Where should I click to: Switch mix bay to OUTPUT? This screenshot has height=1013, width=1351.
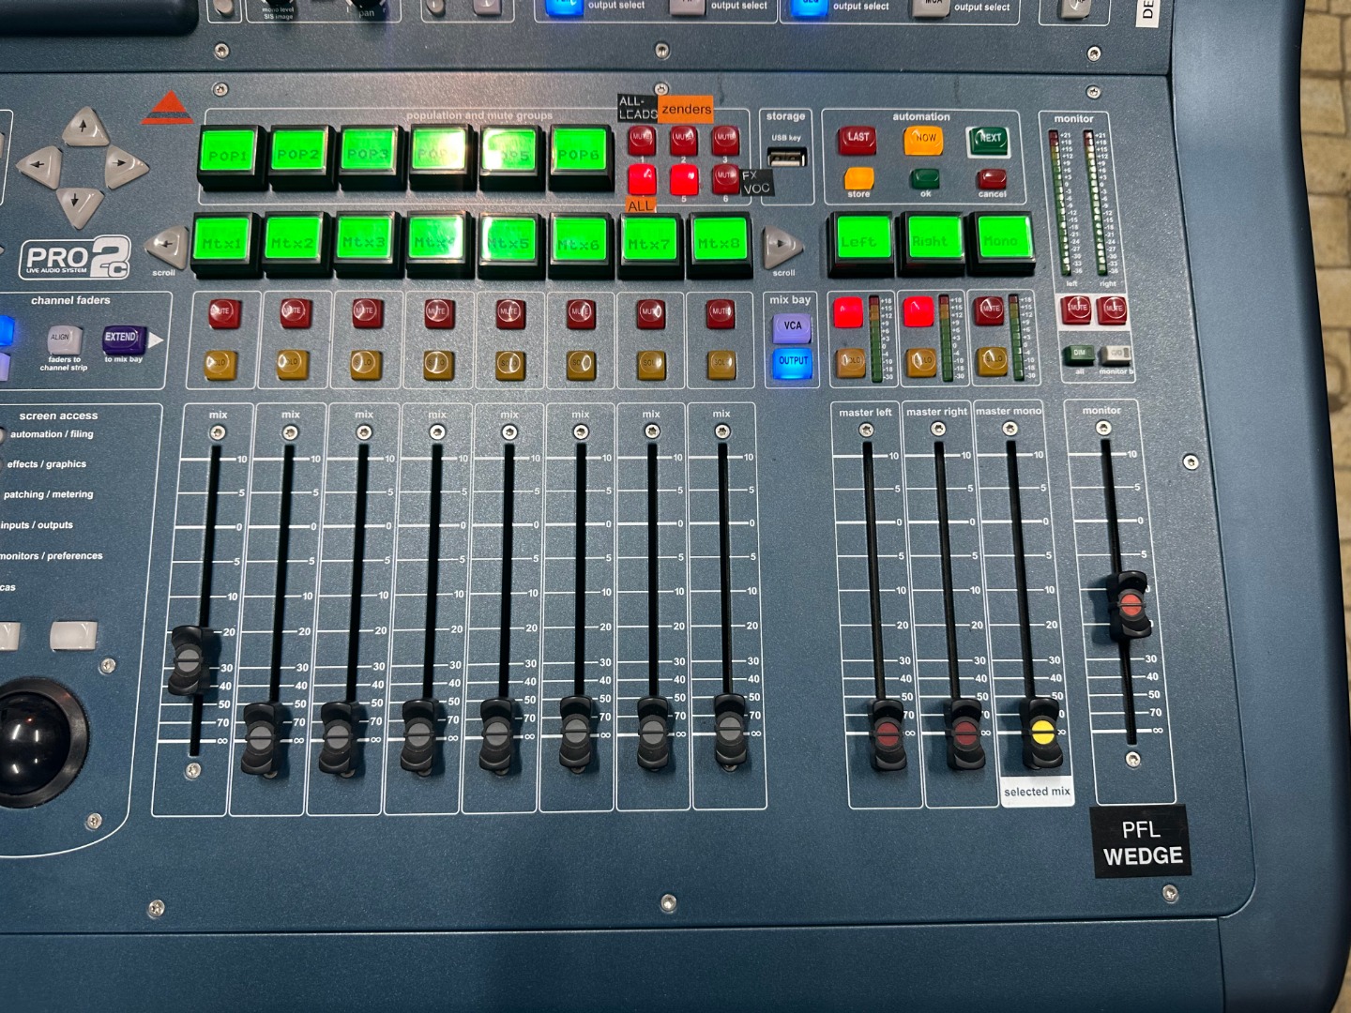click(792, 361)
